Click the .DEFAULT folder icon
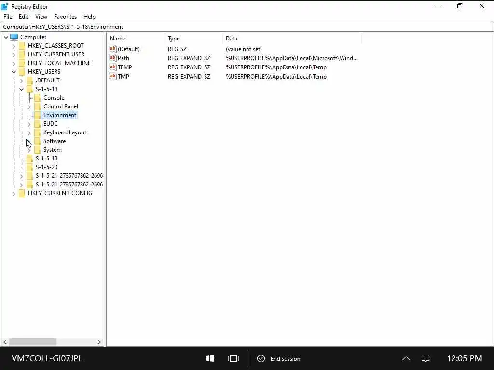 [x=29, y=80]
